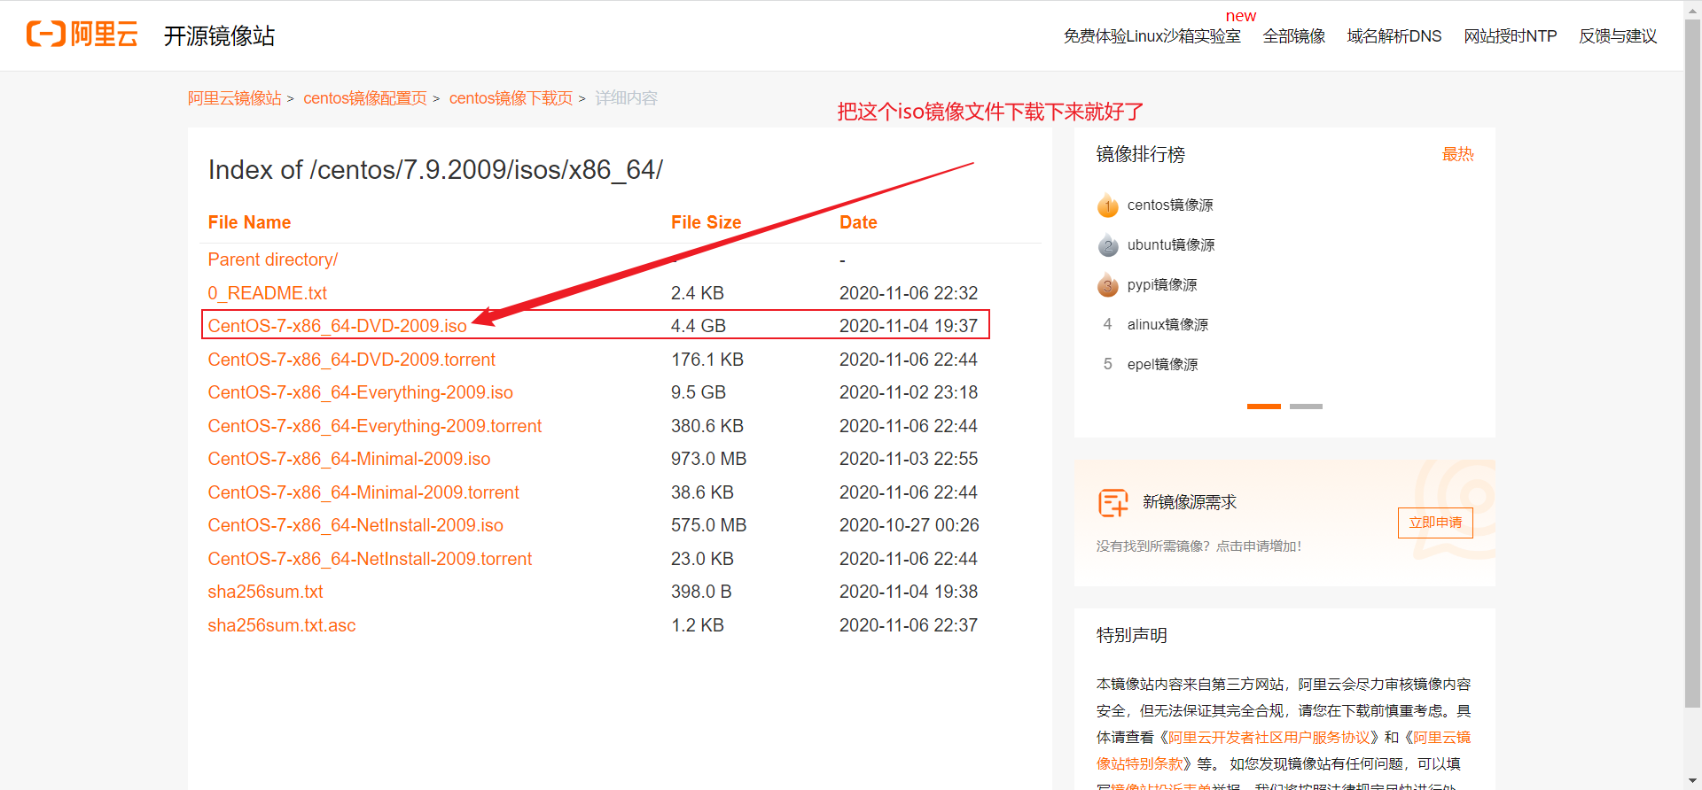Click the silver rank-2 medal icon

[x=1108, y=245]
